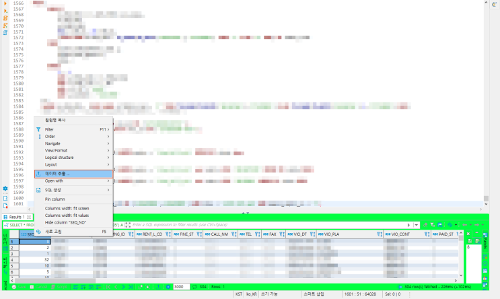Run the SQL script icon
Screen dimensions: 500x299
click(x=5, y=18)
